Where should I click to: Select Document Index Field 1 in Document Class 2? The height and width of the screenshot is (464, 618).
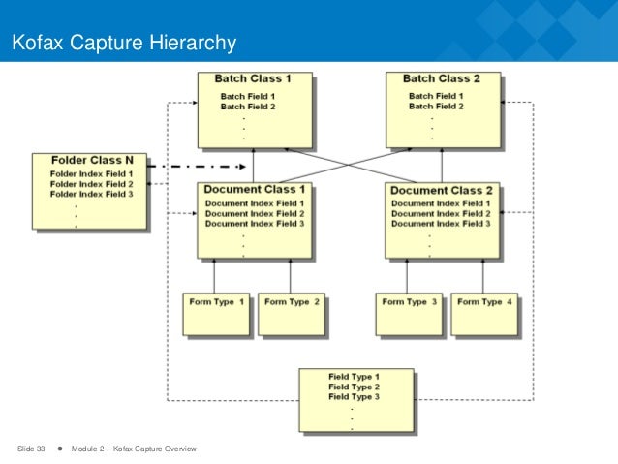(x=441, y=203)
